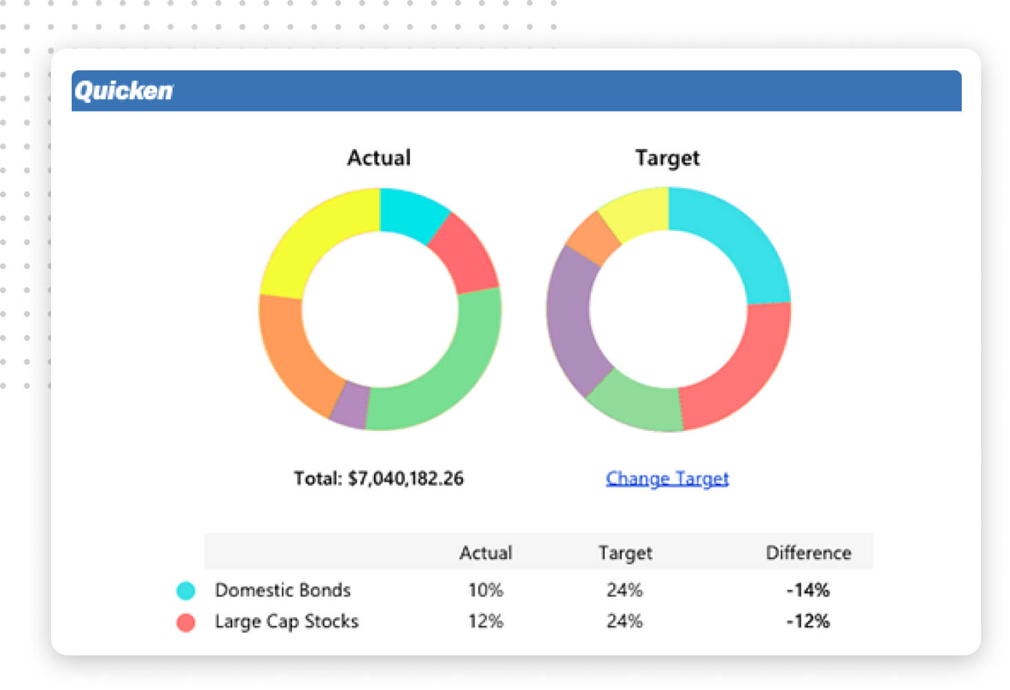Click the 'Target' table column header
1010x690 pixels.
[625, 553]
